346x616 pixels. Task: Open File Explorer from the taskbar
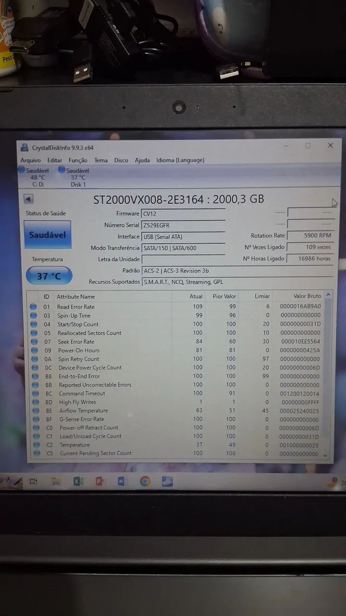pyautogui.click(x=56, y=481)
